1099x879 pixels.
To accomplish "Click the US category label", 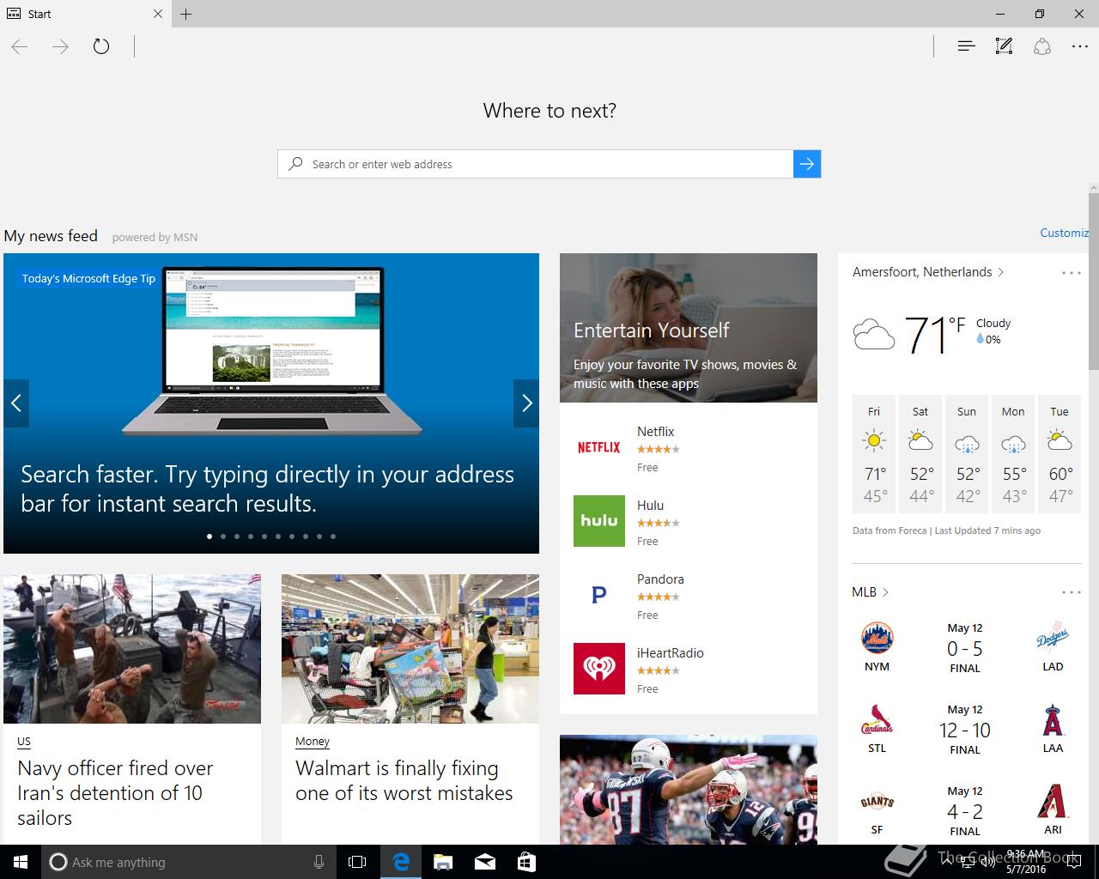I will [x=24, y=742].
